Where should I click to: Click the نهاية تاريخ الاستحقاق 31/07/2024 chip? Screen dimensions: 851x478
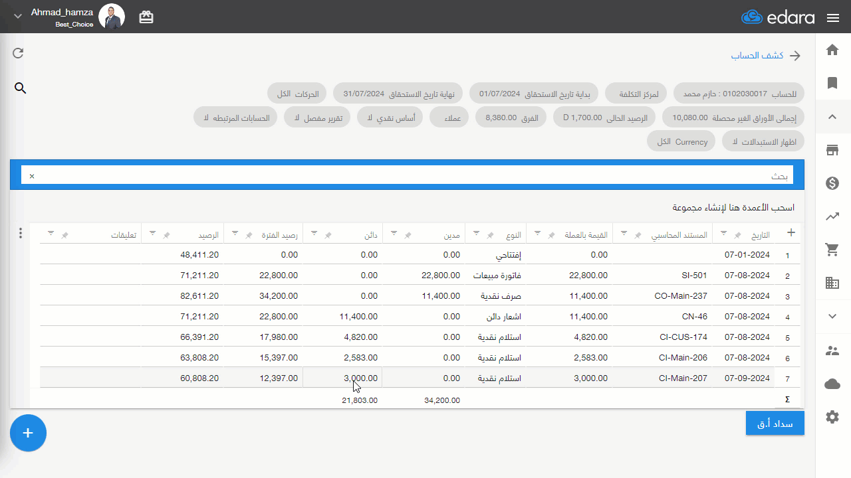(398, 94)
